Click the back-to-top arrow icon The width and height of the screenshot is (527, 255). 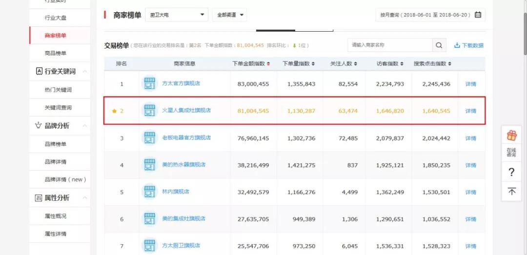pos(511,191)
